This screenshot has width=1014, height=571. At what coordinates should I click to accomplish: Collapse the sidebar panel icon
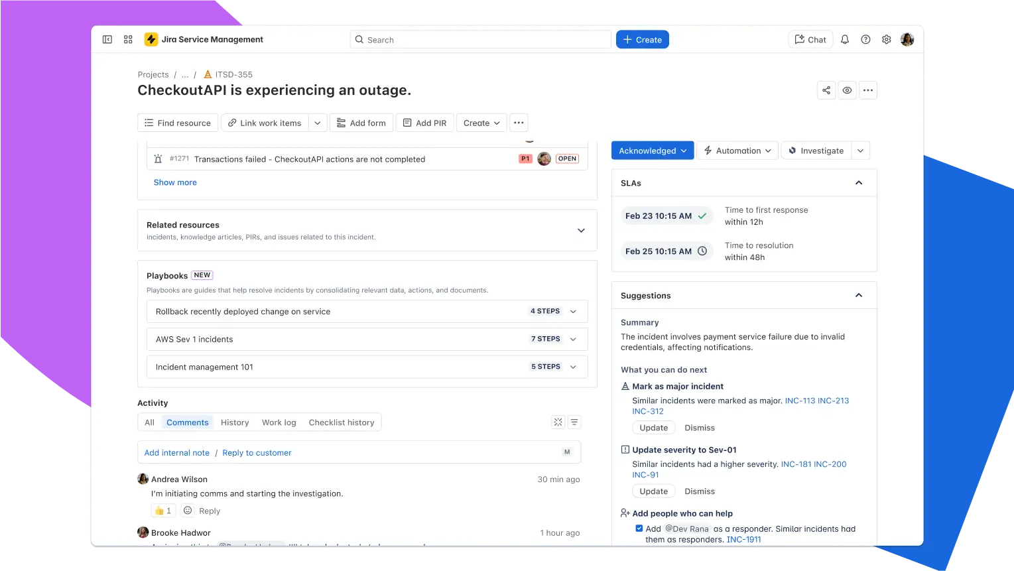pos(107,40)
